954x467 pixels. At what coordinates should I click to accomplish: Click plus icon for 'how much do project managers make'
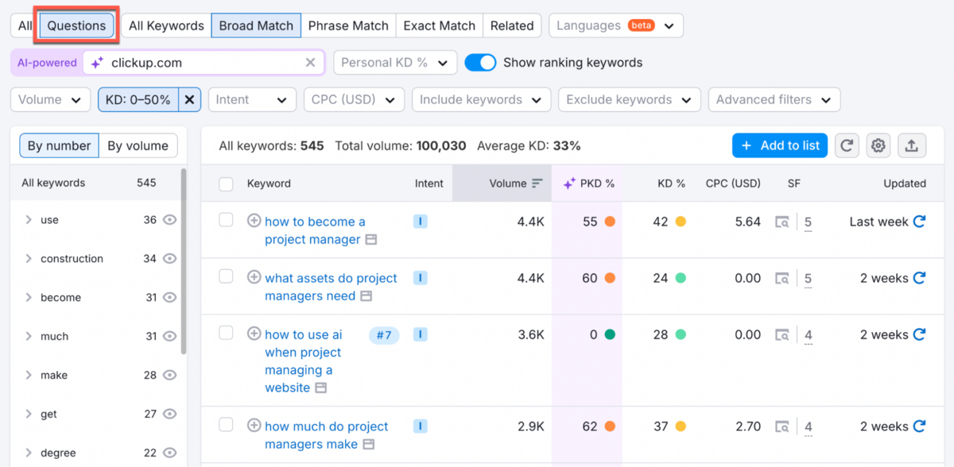point(254,425)
